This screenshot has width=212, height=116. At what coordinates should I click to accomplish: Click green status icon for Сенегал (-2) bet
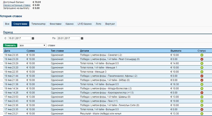(x=202, y=55)
